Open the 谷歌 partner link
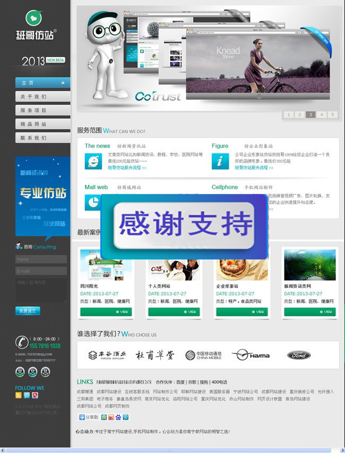 tap(192, 382)
